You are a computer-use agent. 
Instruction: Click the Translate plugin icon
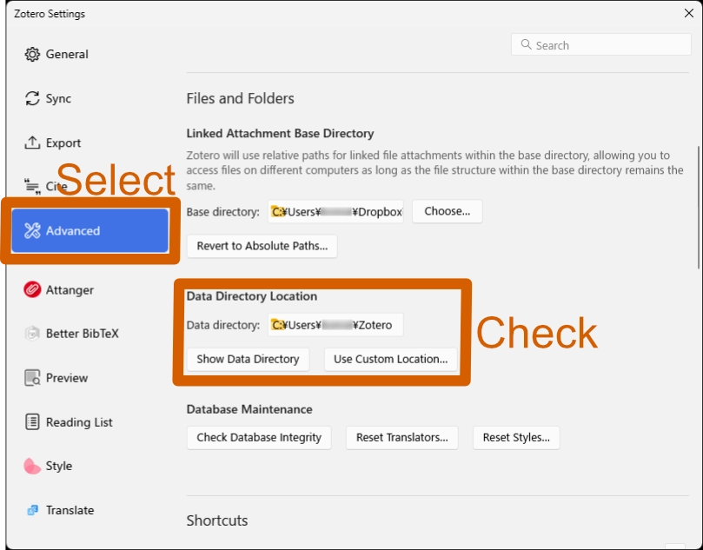(32, 510)
